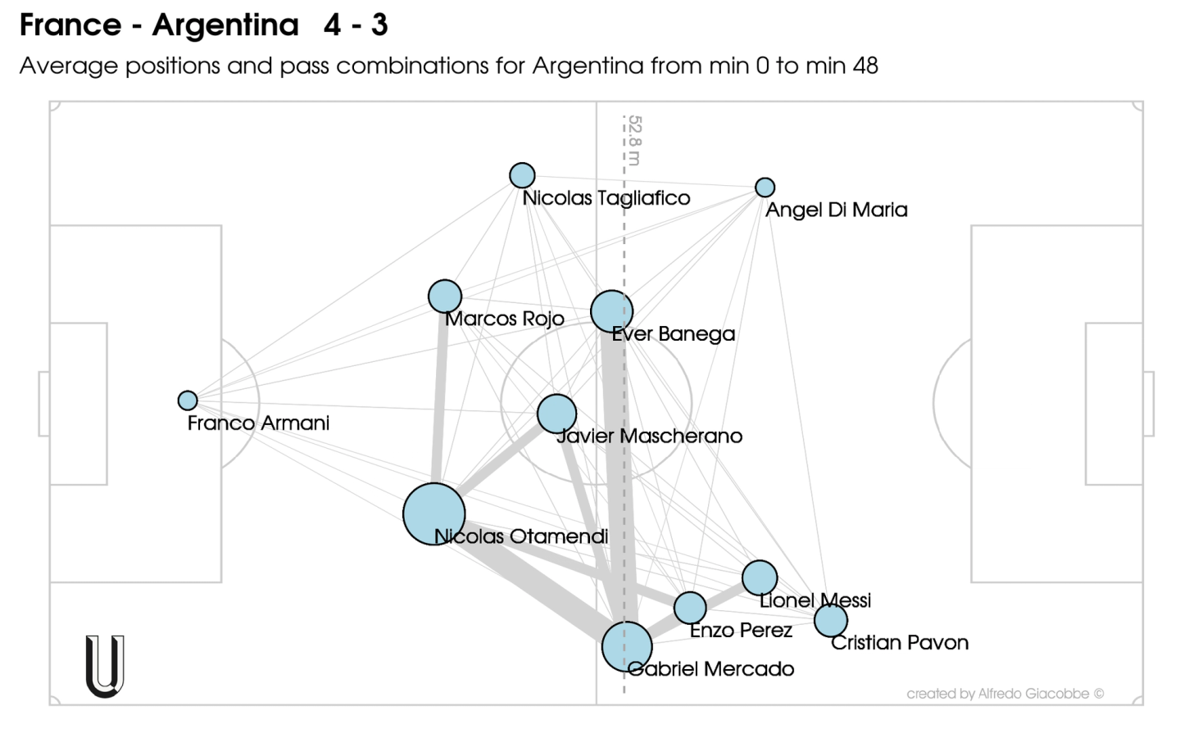The image size is (1180, 751).
Task: Select Enzo Perez's node
Action: [690, 608]
